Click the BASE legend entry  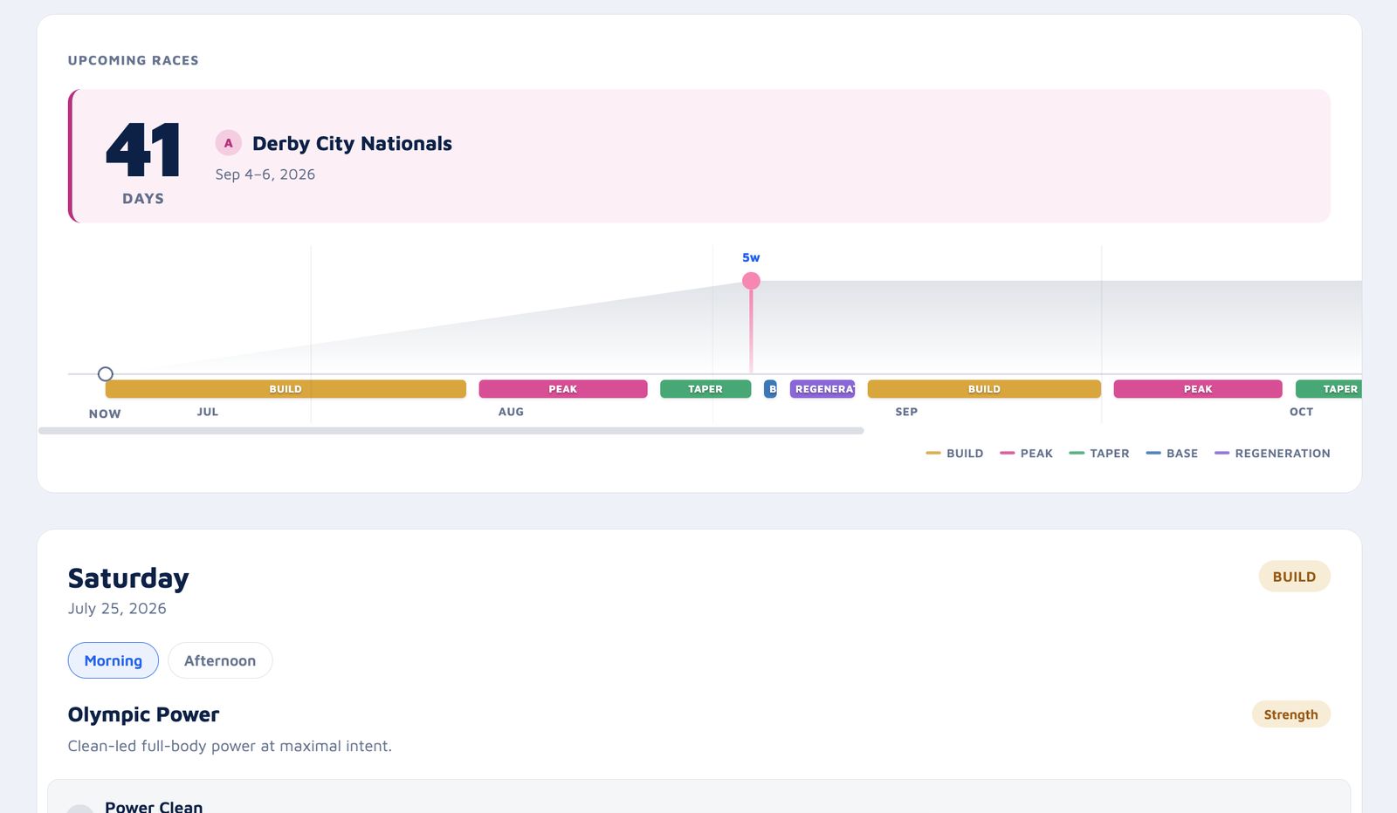pyautogui.click(x=1172, y=454)
